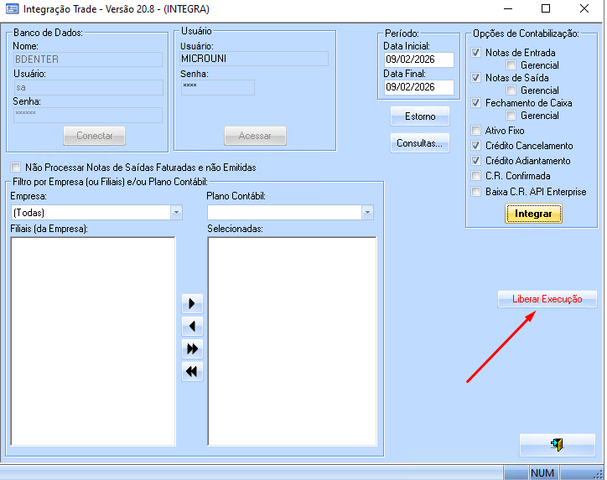Expand the Plano Contábil dropdown
The width and height of the screenshot is (607, 480).
pos(367,213)
